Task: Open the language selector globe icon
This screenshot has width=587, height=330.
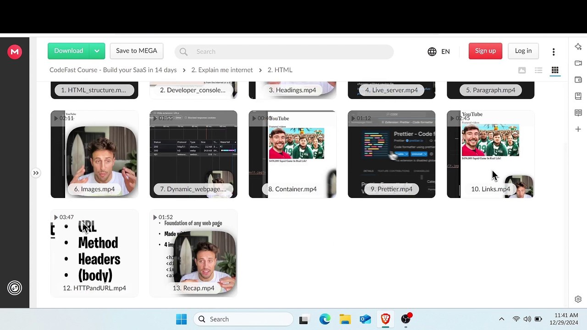Action: (432, 51)
